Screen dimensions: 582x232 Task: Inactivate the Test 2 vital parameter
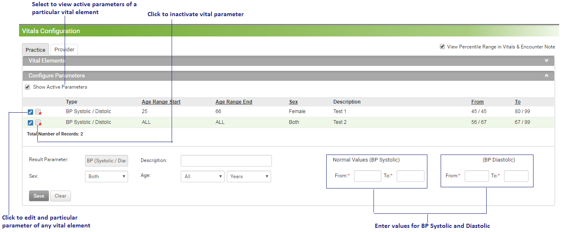click(x=38, y=123)
